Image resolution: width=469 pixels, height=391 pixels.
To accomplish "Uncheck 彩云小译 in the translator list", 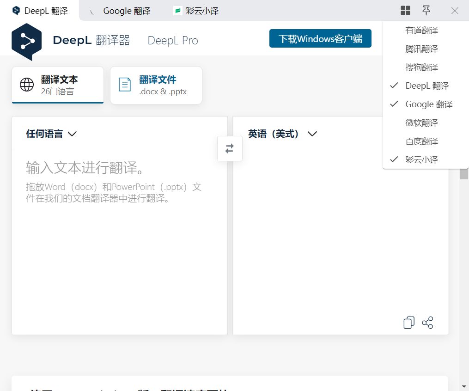I will point(426,159).
